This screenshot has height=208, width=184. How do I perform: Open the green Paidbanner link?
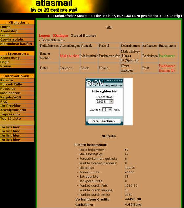coord(167,56)
